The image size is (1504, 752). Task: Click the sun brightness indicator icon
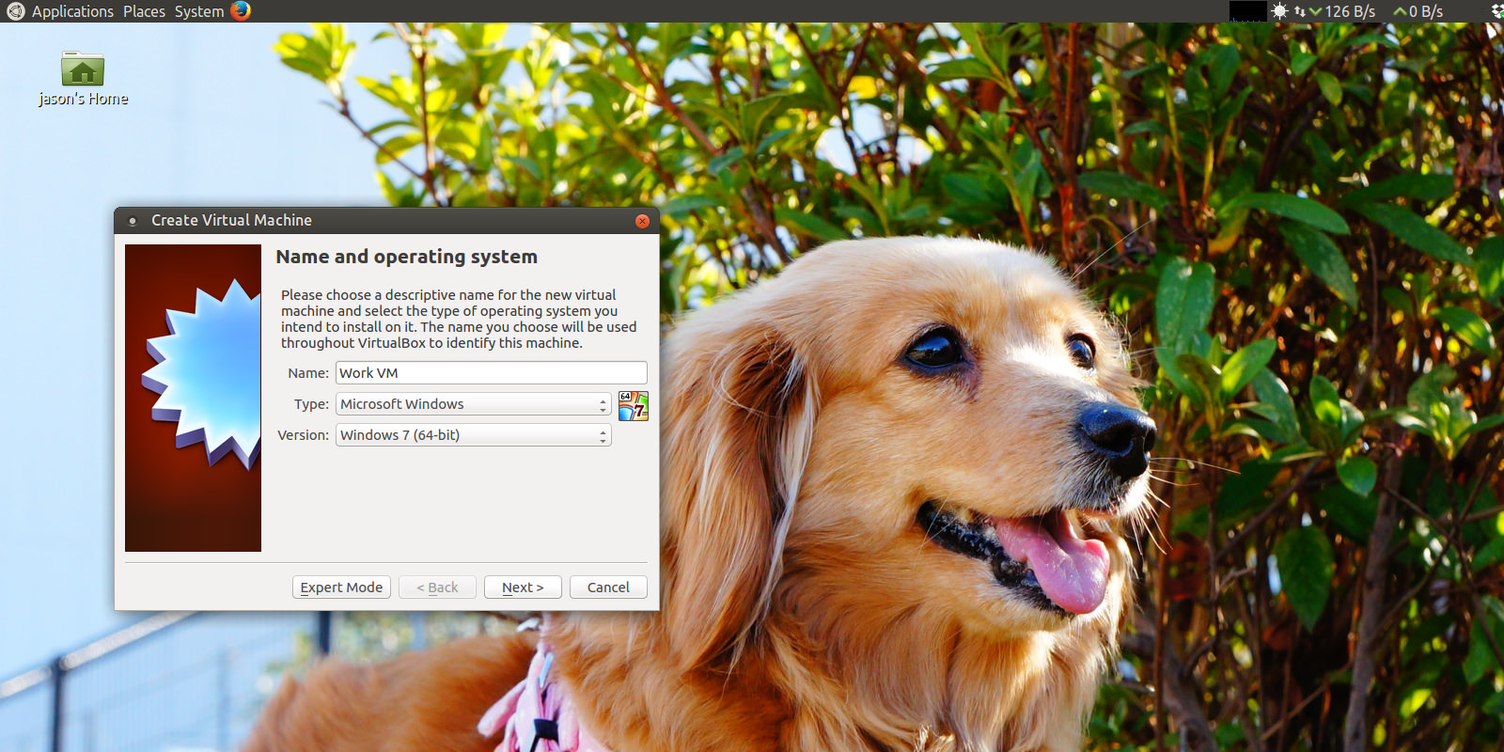tap(1279, 11)
